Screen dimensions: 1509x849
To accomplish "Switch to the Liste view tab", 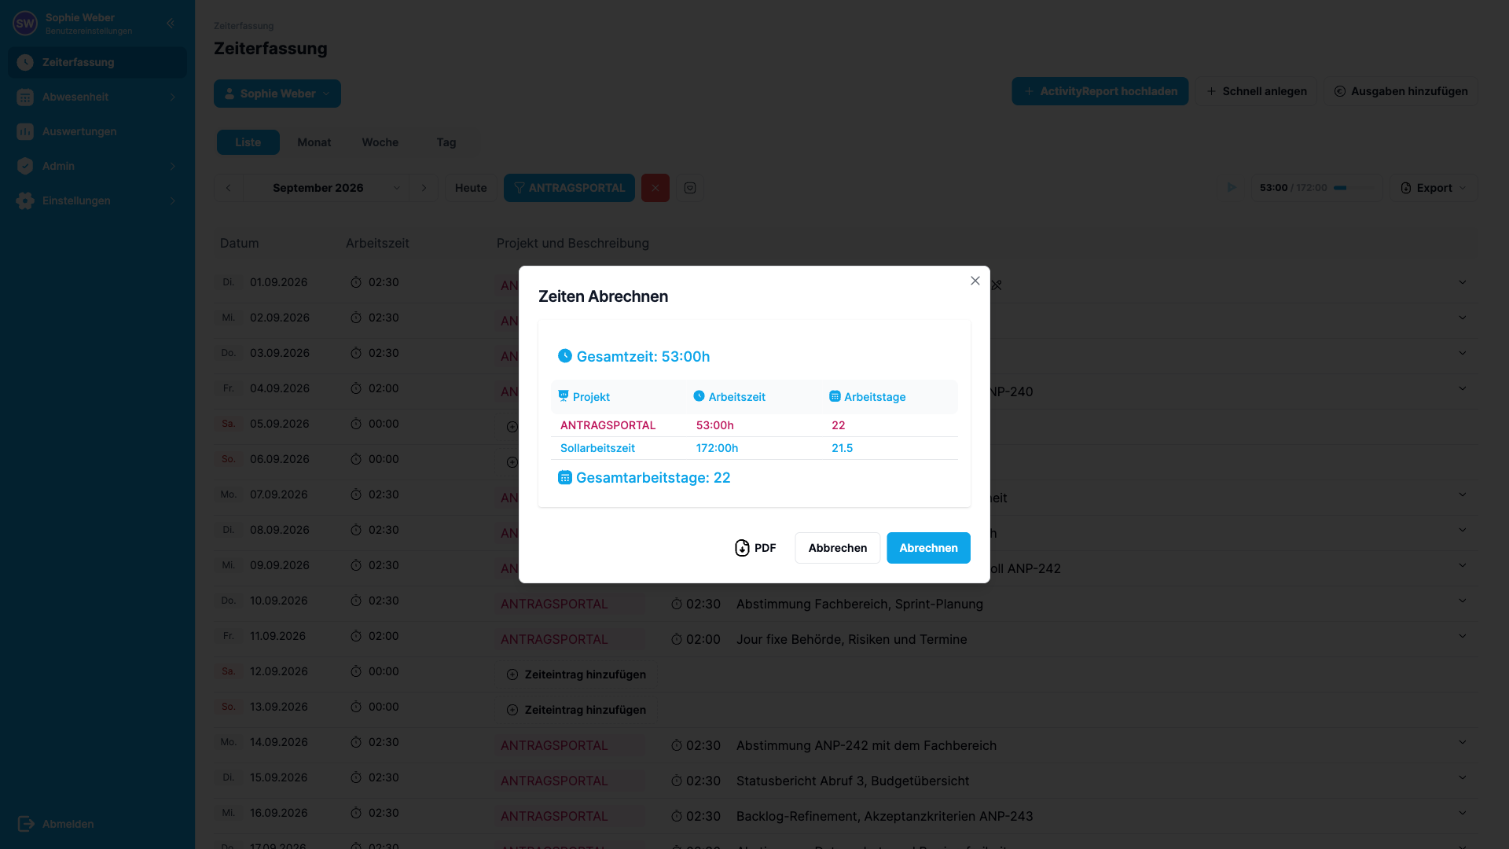I will tap(248, 142).
